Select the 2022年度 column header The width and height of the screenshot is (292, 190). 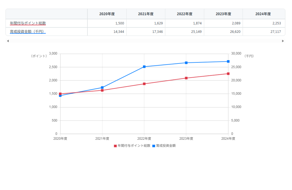tap(184, 14)
